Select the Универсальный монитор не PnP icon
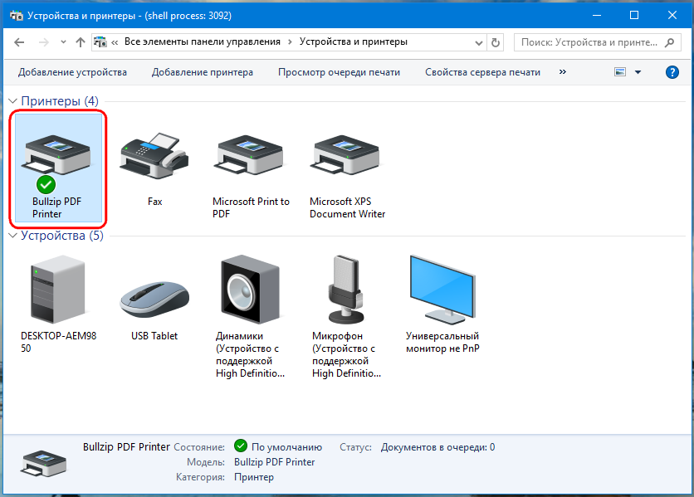694x497 pixels. point(442,290)
